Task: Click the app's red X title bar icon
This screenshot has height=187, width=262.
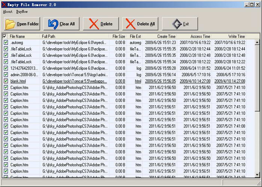Action: pos(4,4)
